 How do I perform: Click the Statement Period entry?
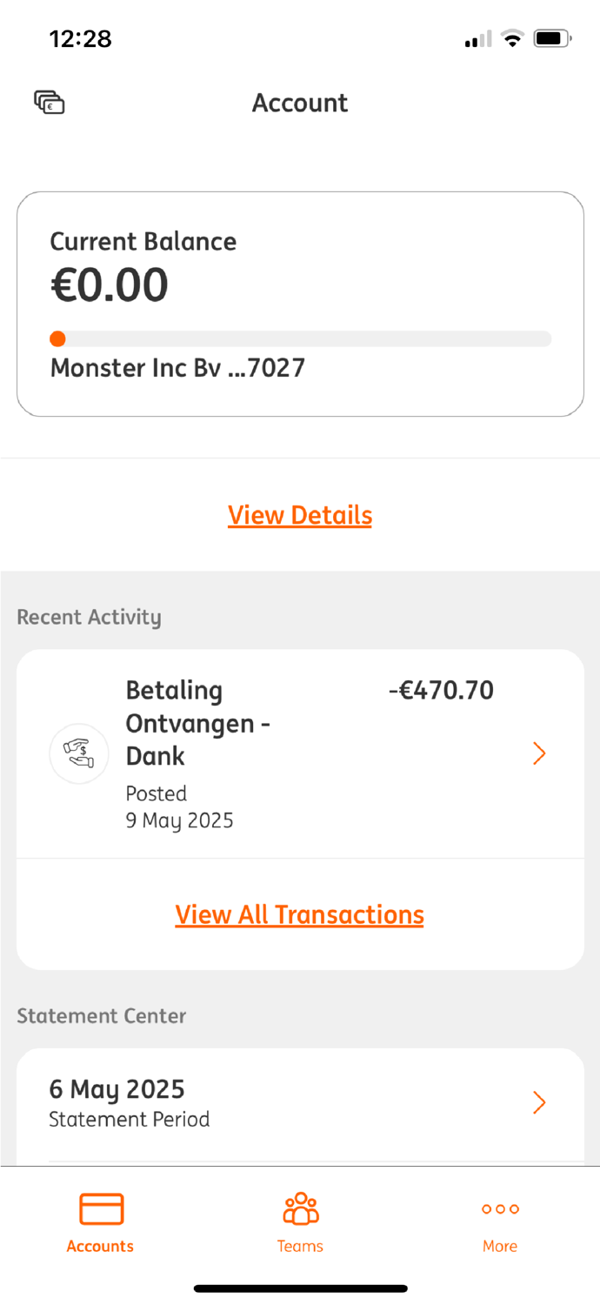pos(129,1119)
